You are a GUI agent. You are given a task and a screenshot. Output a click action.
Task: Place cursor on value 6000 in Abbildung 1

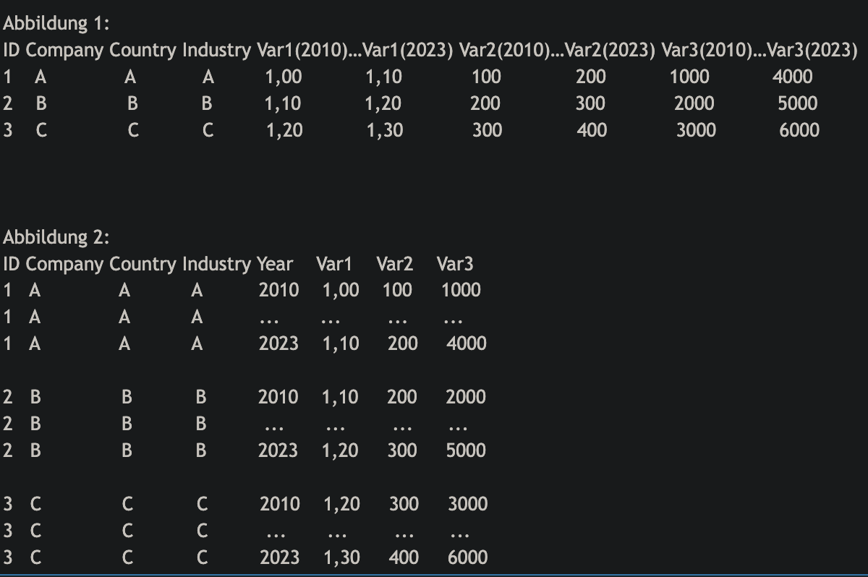click(799, 130)
